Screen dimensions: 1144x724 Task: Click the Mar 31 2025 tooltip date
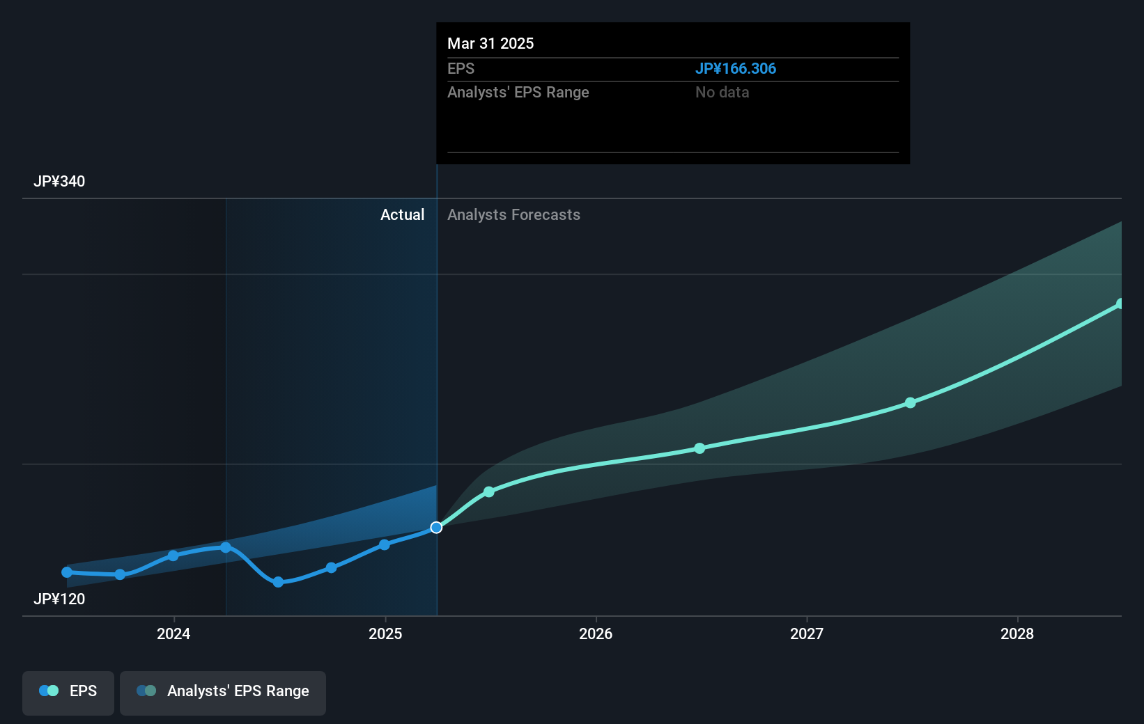tap(490, 43)
